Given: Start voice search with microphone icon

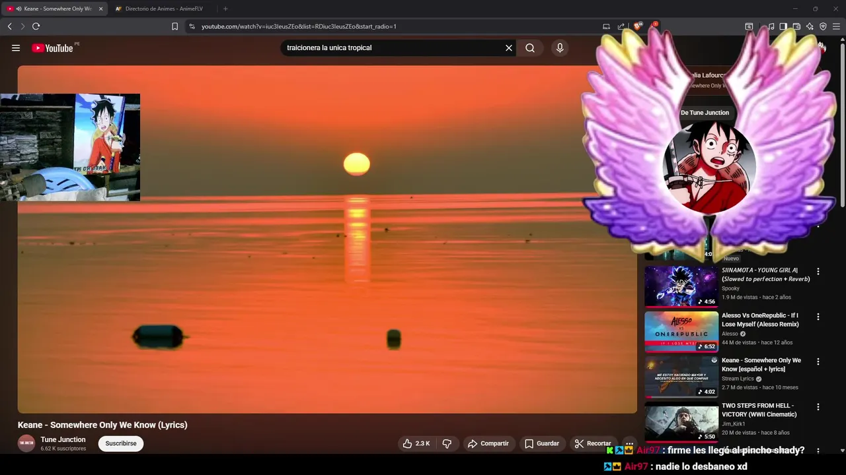Looking at the screenshot, I should click(x=560, y=48).
